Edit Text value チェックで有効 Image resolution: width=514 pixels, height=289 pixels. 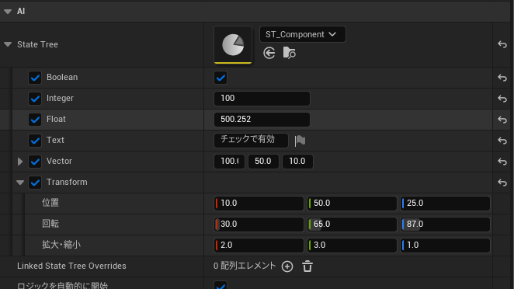(251, 140)
